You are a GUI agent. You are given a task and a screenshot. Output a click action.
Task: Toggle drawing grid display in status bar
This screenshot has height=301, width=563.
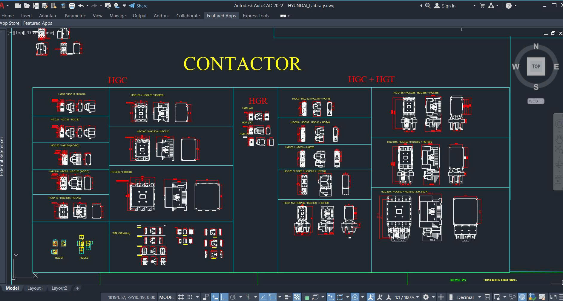[x=181, y=297]
